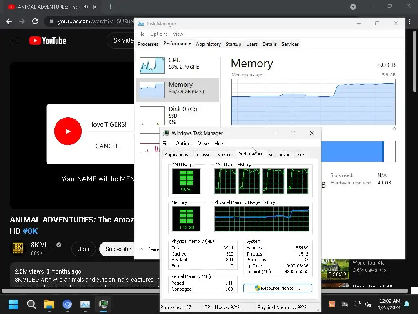Click the horizontal page scrollbar
Image resolution: width=418 pixels, height=314 pixels.
(x=205, y=291)
